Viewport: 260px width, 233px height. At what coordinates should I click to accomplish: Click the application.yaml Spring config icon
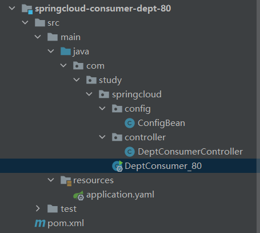79,195
